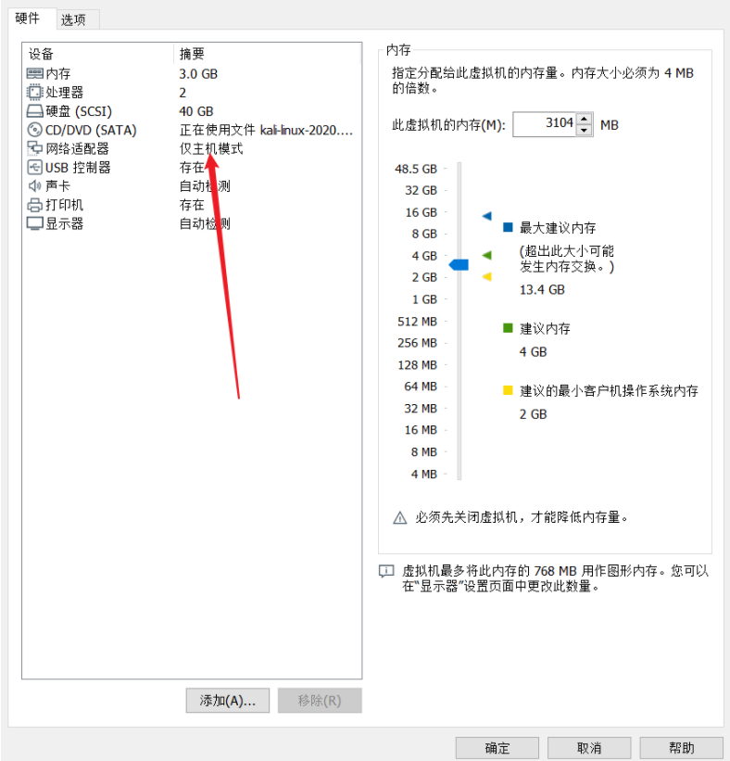The height and width of the screenshot is (761, 730).
Task: Click the green recommended memory marker
Action: tap(487, 255)
